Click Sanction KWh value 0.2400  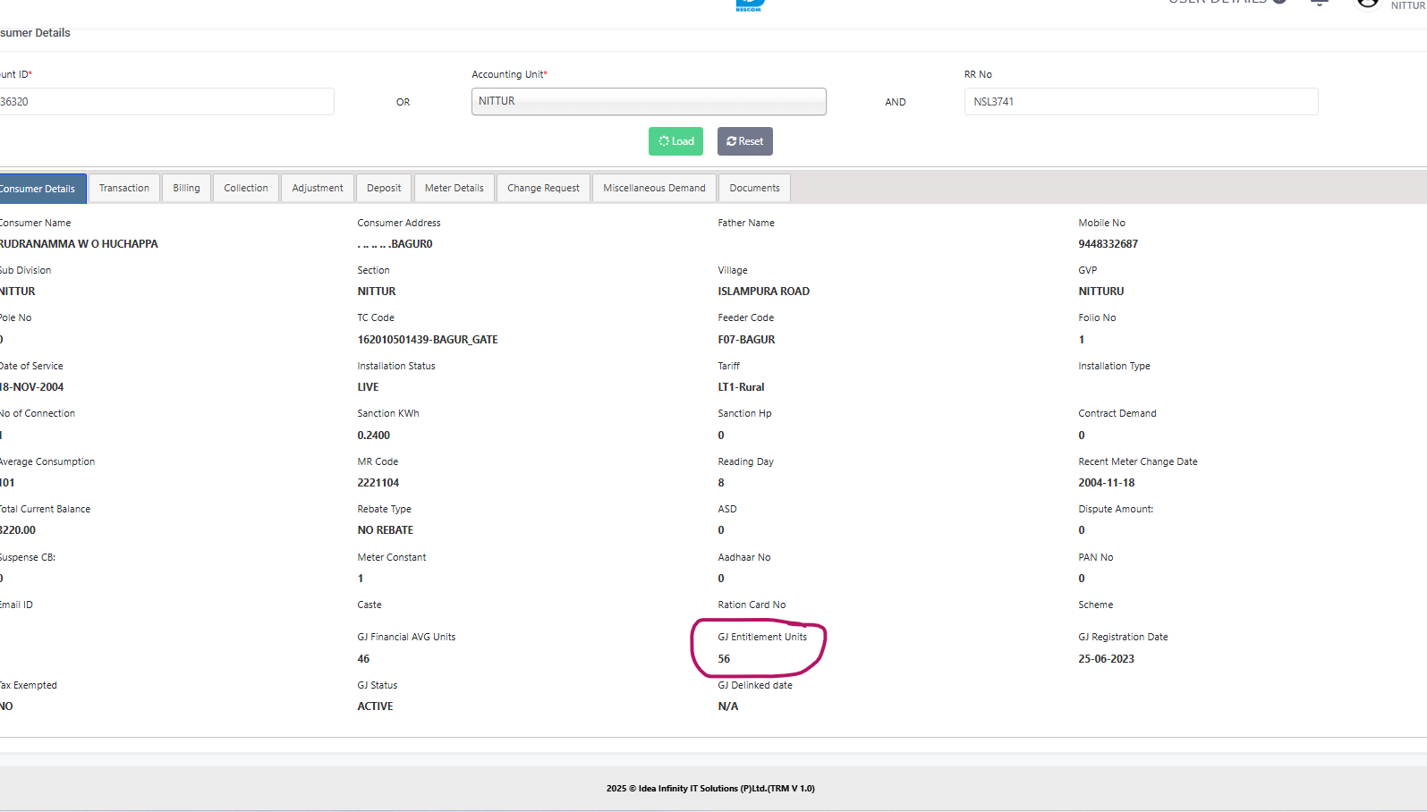coord(374,436)
